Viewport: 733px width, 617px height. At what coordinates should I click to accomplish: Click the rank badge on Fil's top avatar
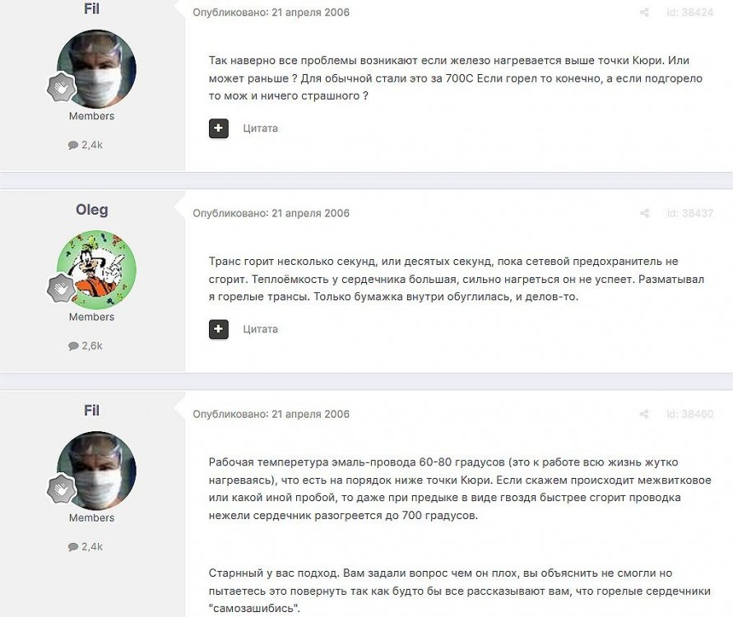tap(61, 87)
